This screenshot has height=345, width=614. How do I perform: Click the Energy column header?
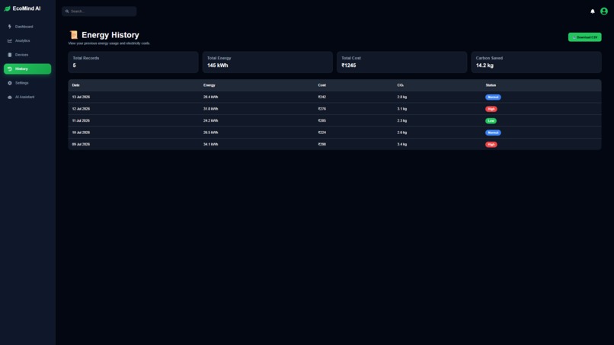(x=209, y=85)
